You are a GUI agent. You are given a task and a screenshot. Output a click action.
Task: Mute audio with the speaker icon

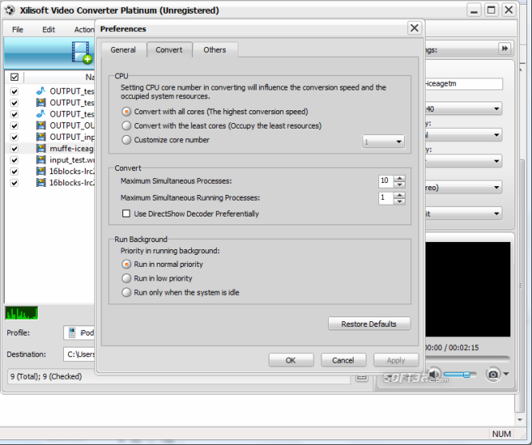(434, 374)
